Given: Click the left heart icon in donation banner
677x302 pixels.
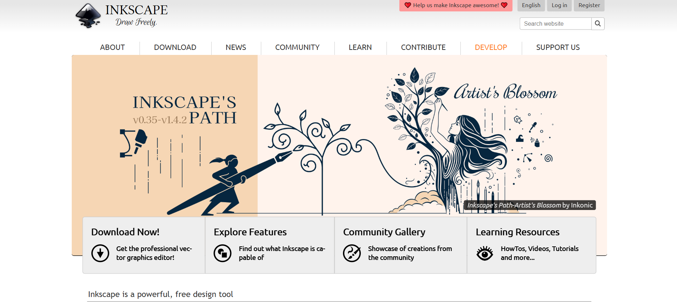Looking at the screenshot, I should pos(408,5).
